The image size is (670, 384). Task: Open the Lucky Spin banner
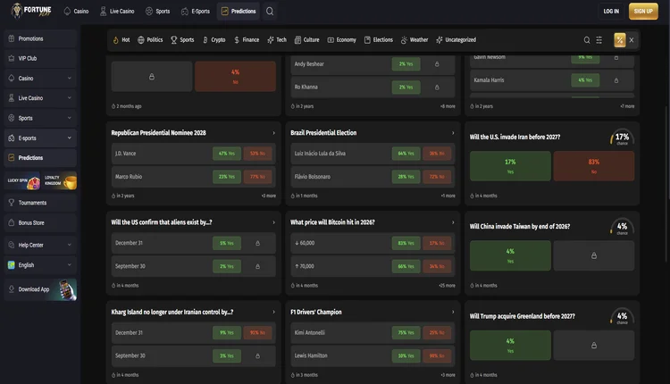(22, 180)
